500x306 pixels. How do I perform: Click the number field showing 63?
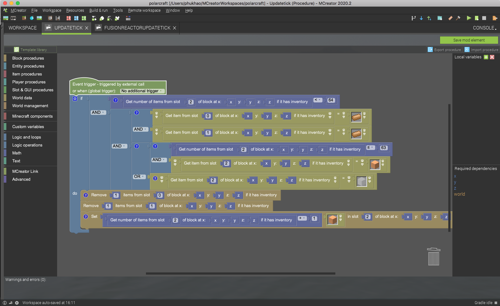pyautogui.click(x=384, y=148)
